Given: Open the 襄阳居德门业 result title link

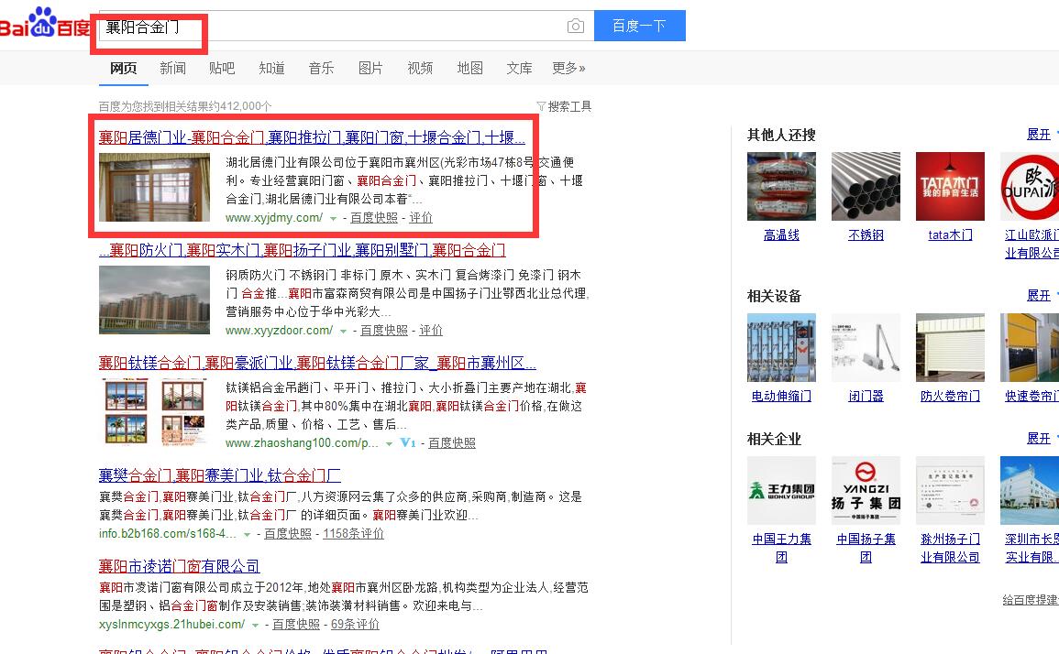Looking at the screenshot, I should tap(312, 137).
